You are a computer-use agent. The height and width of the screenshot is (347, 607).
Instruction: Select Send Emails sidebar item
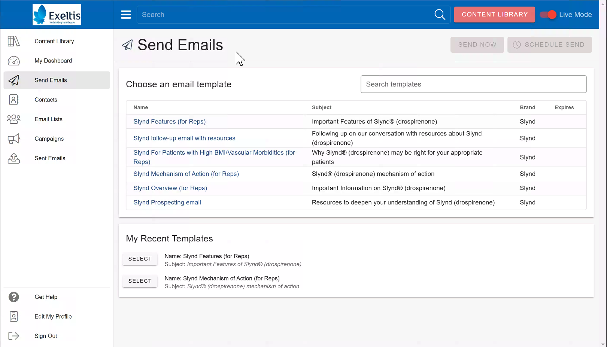tap(57, 80)
